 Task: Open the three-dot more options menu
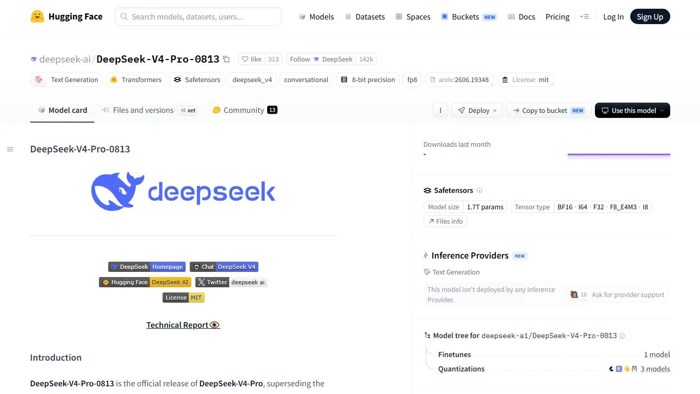click(x=440, y=110)
